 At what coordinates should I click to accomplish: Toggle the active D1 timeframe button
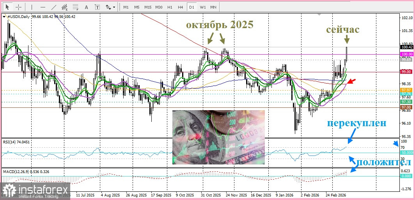point(192,7)
